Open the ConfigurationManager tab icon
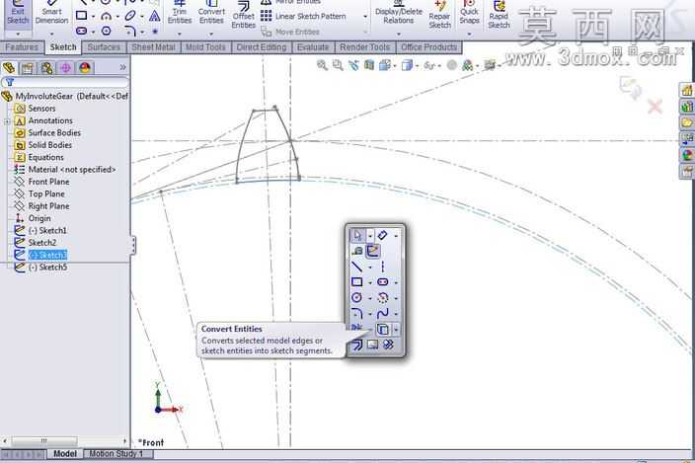Image resolution: width=695 pixels, height=463 pixels. (x=46, y=68)
